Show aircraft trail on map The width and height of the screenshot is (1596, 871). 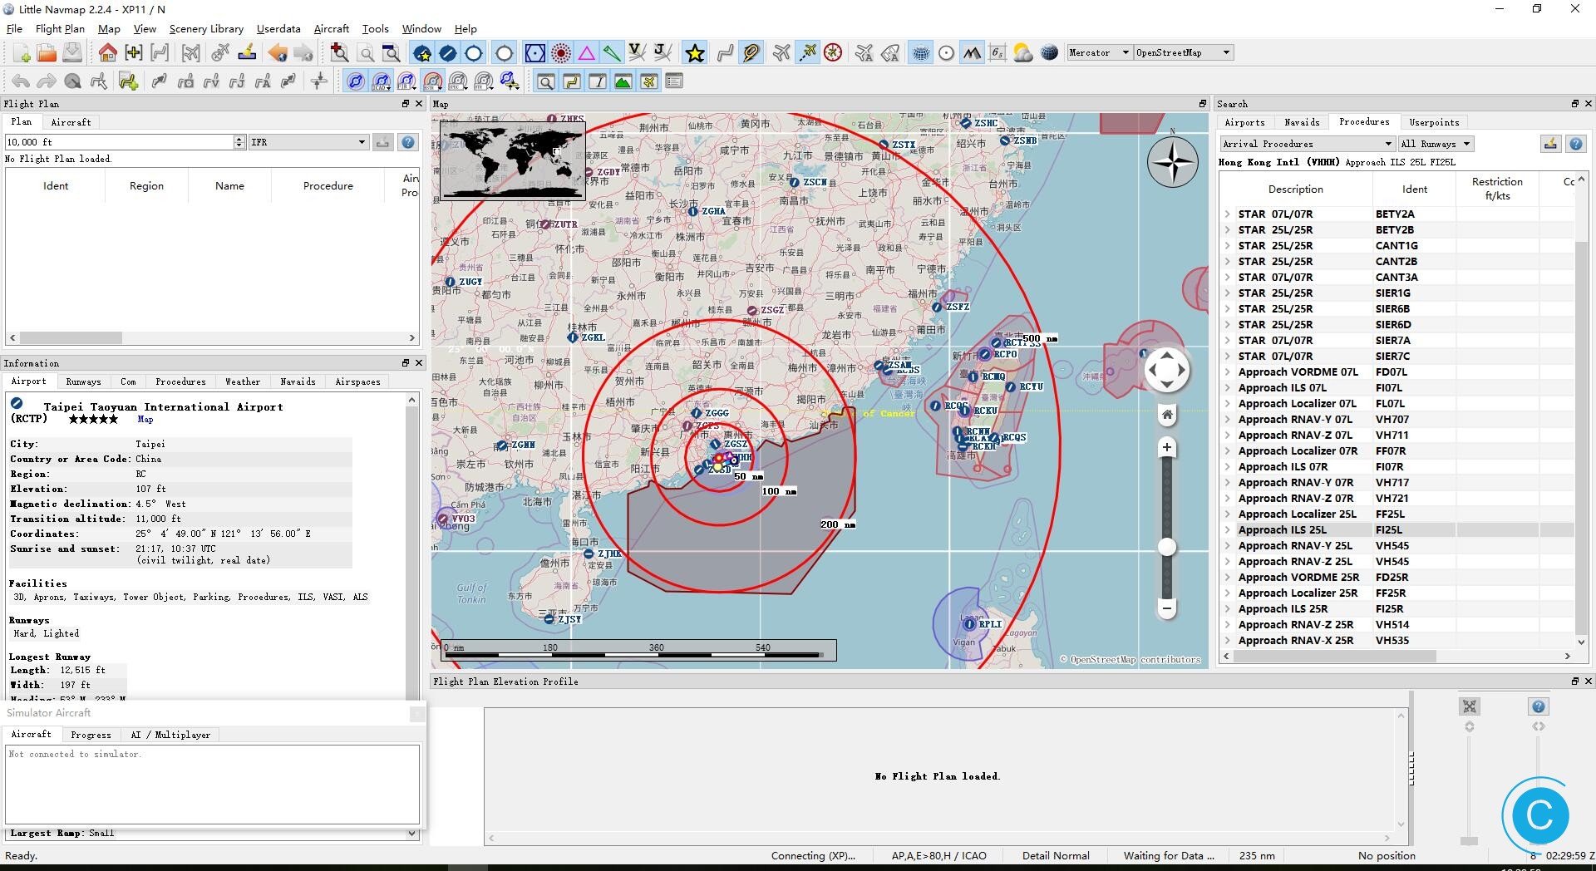click(807, 53)
